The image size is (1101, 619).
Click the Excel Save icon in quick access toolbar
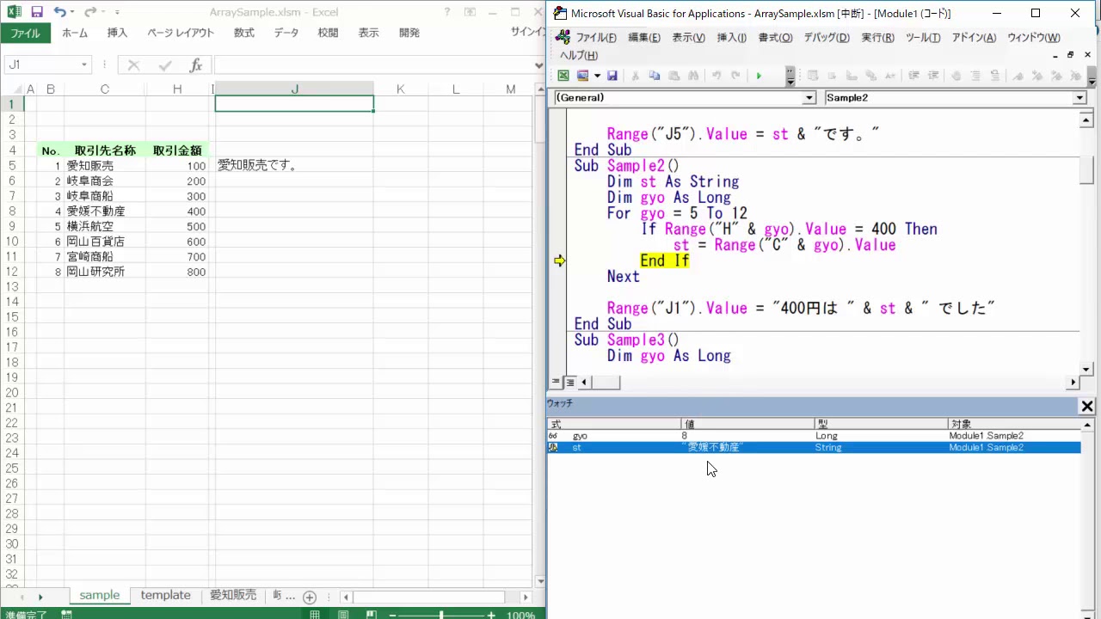[36, 12]
